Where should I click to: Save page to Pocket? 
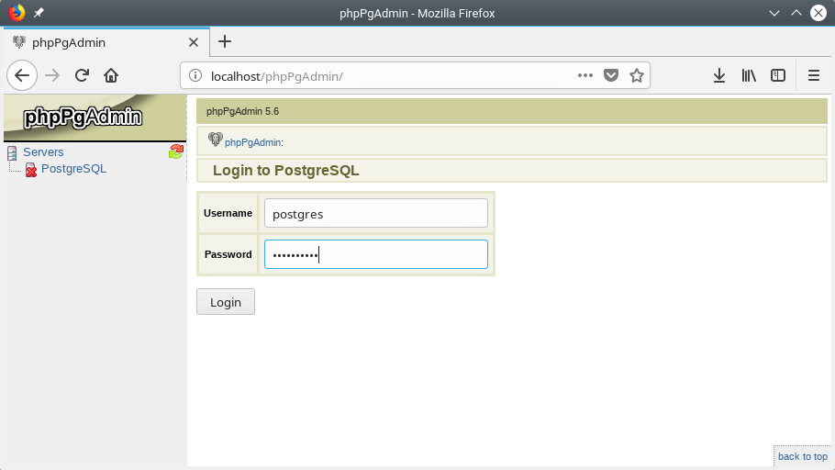point(611,75)
